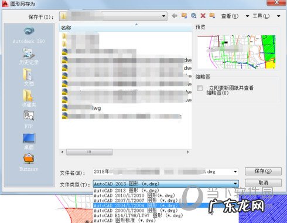Click the horizontal scrollbar thumb in file list

pos(89,152)
